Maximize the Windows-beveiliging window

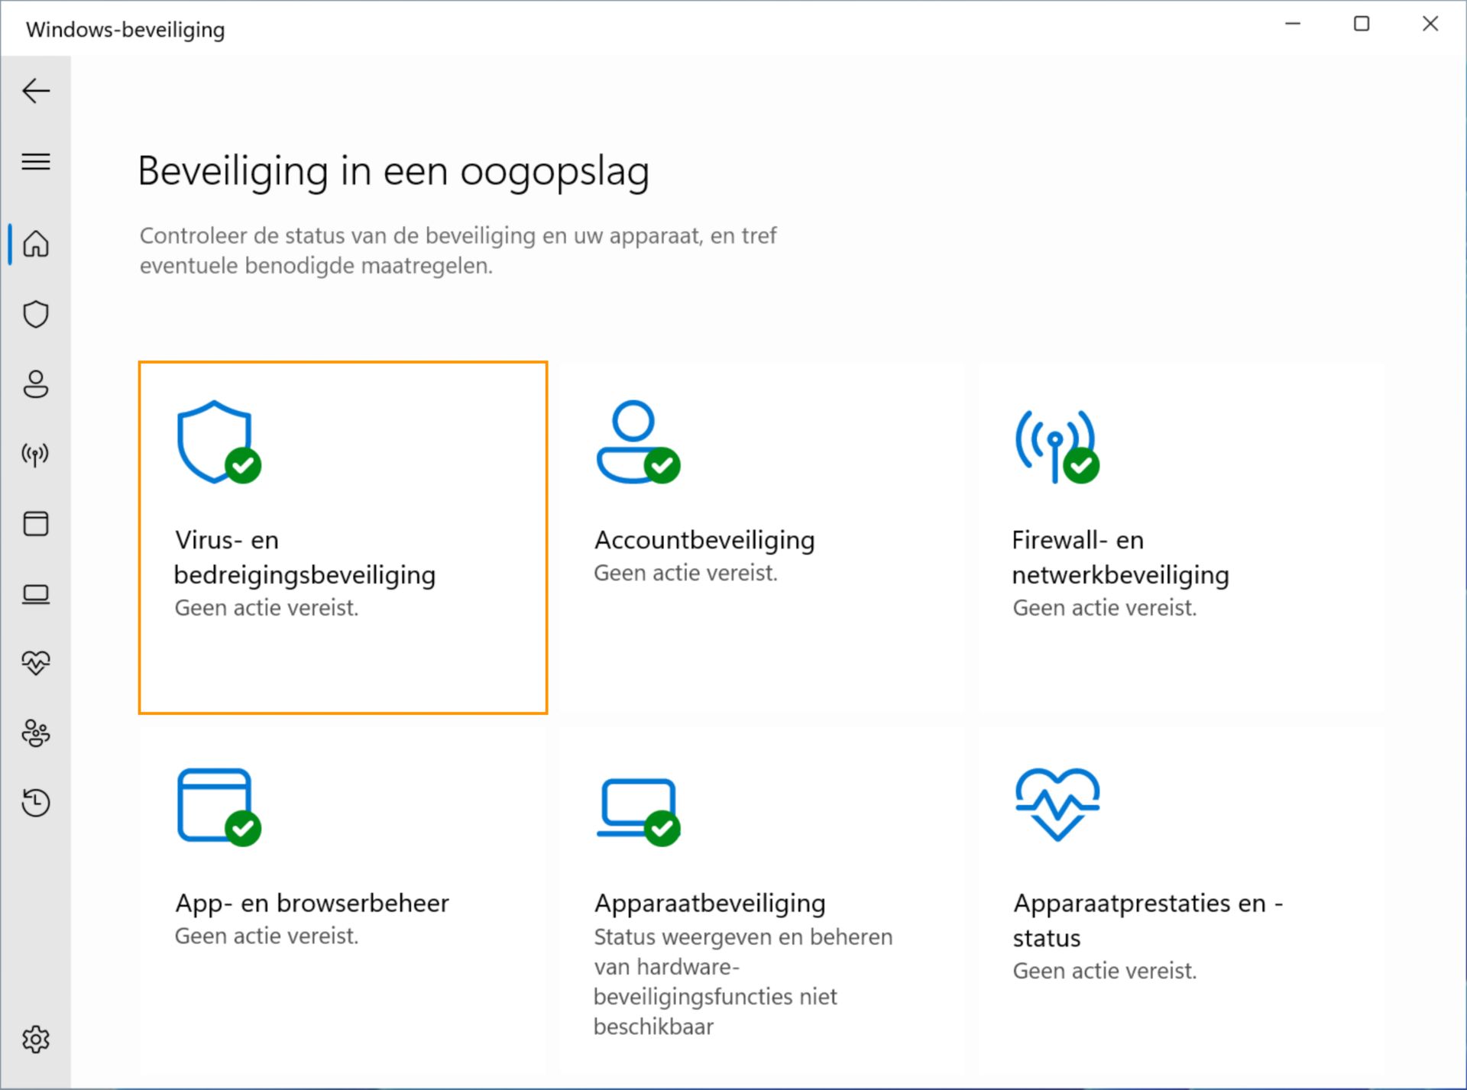[x=1362, y=24]
